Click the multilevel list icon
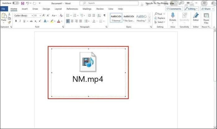Viewport: 217px width, 129px height. tap(82, 15)
